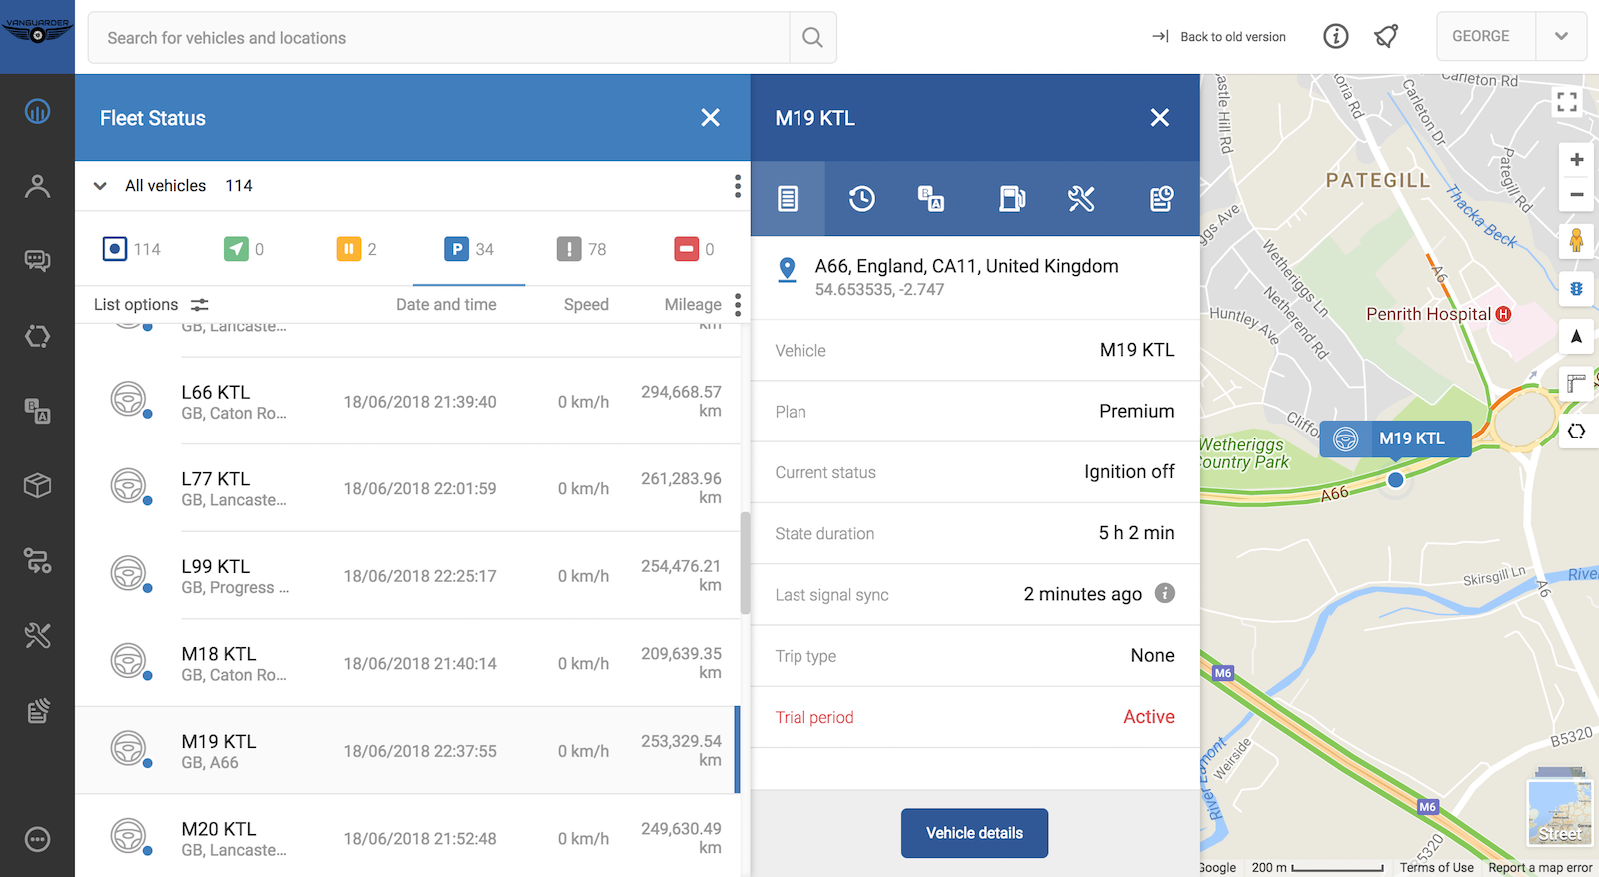Select the map ruler measure tool

[1576, 383]
